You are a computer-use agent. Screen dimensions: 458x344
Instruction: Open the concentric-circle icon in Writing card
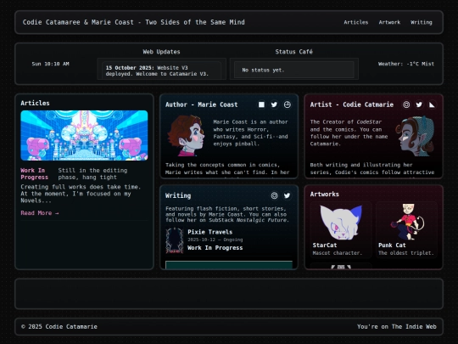(274, 195)
